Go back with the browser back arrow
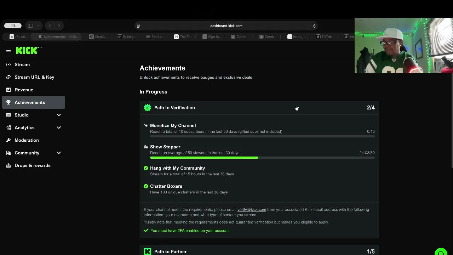The height and width of the screenshot is (255, 453). tap(50, 25)
